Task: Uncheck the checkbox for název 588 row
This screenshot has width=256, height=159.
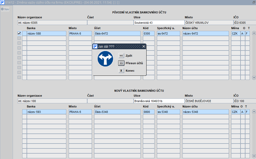Action: [19, 34]
